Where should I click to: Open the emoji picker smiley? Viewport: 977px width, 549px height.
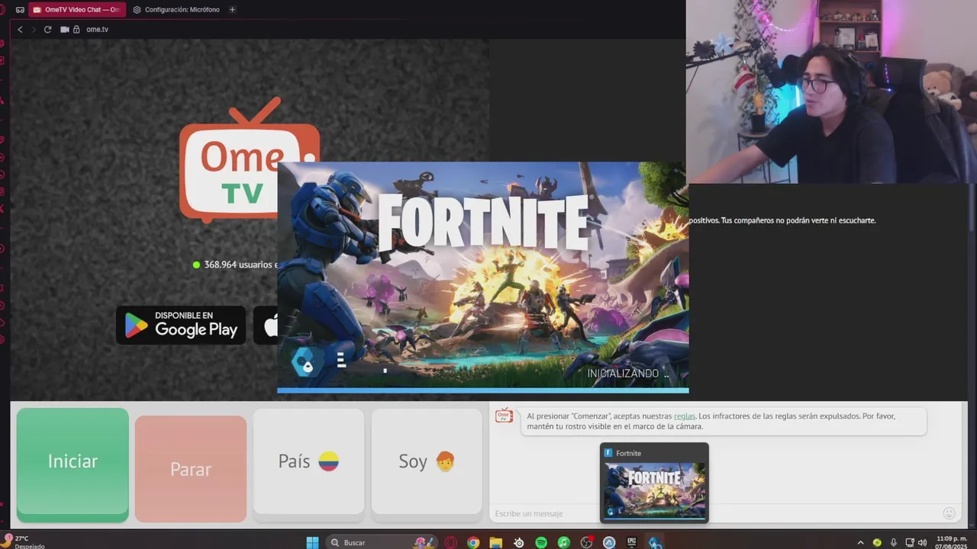(949, 513)
